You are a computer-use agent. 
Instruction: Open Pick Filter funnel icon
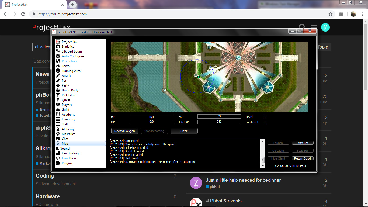click(58, 95)
